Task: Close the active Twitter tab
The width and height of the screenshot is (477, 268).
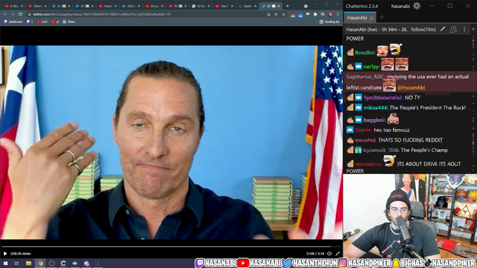Action: tap(279, 6)
